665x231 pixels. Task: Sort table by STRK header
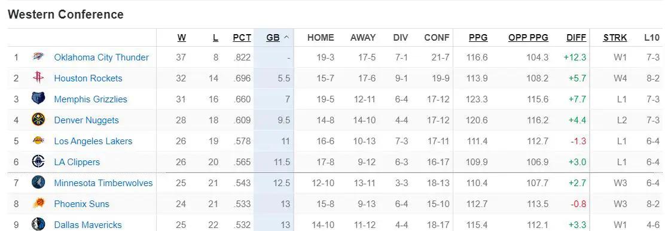click(x=615, y=37)
